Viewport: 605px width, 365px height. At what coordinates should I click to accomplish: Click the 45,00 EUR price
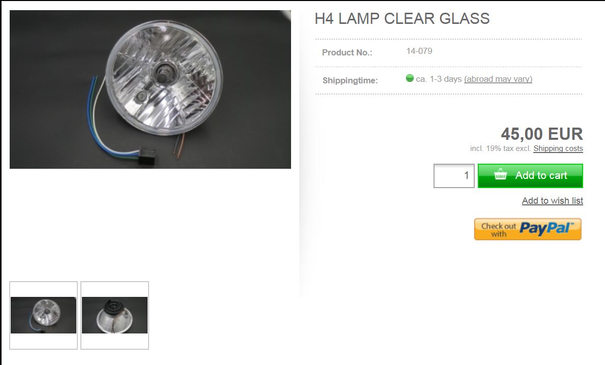(542, 134)
